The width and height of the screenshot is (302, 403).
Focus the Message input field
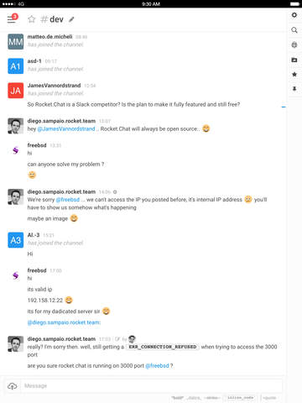pos(153,386)
